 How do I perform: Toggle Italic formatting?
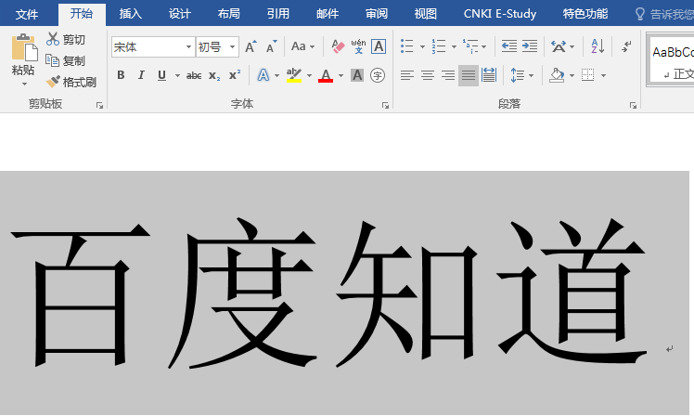(141, 75)
